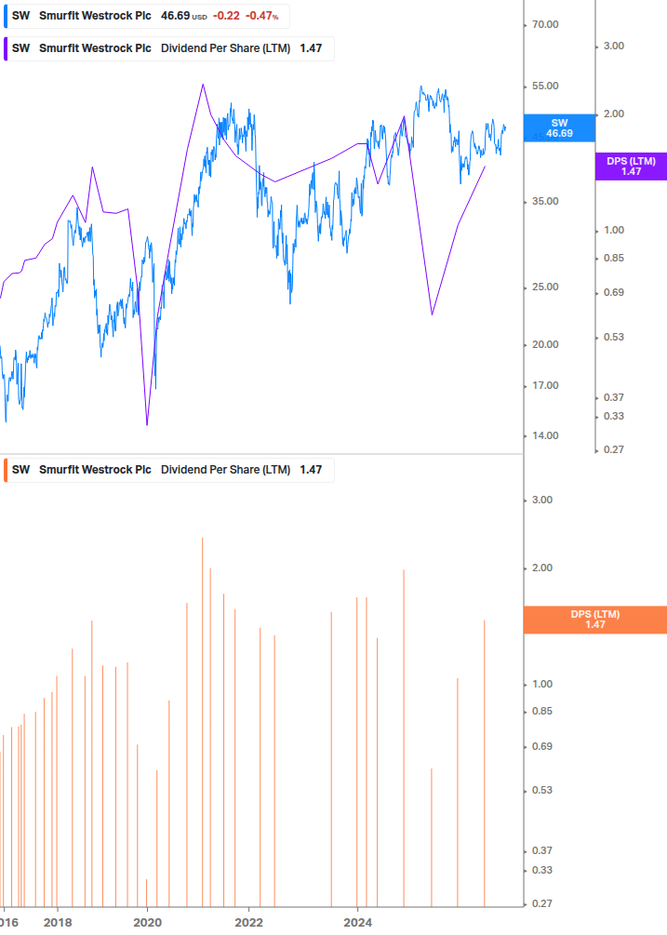Click 2.00 on the lower pane's DPS axis
The image size is (667, 935).
(x=542, y=568)
